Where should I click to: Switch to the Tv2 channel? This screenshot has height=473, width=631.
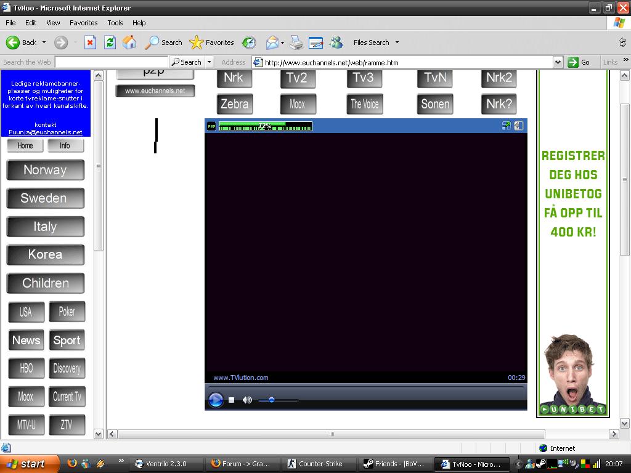(298, 78)
